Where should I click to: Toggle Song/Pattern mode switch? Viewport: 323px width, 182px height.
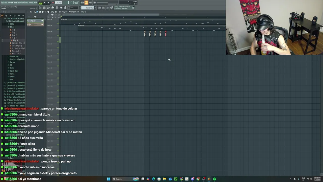[40, 3]
